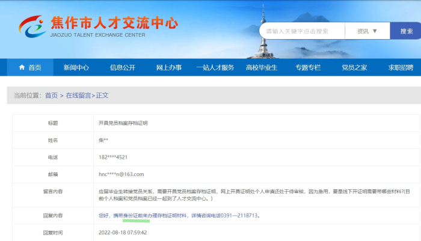Click the 回复内容 row label
Viewport: 421px width, 241px height.
point(53,216)
